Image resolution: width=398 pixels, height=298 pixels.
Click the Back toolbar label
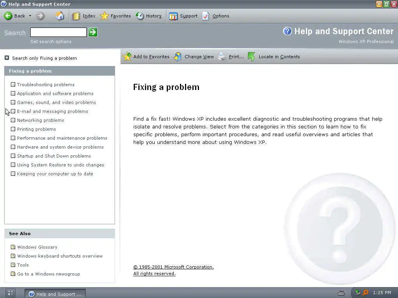[19, 16]
